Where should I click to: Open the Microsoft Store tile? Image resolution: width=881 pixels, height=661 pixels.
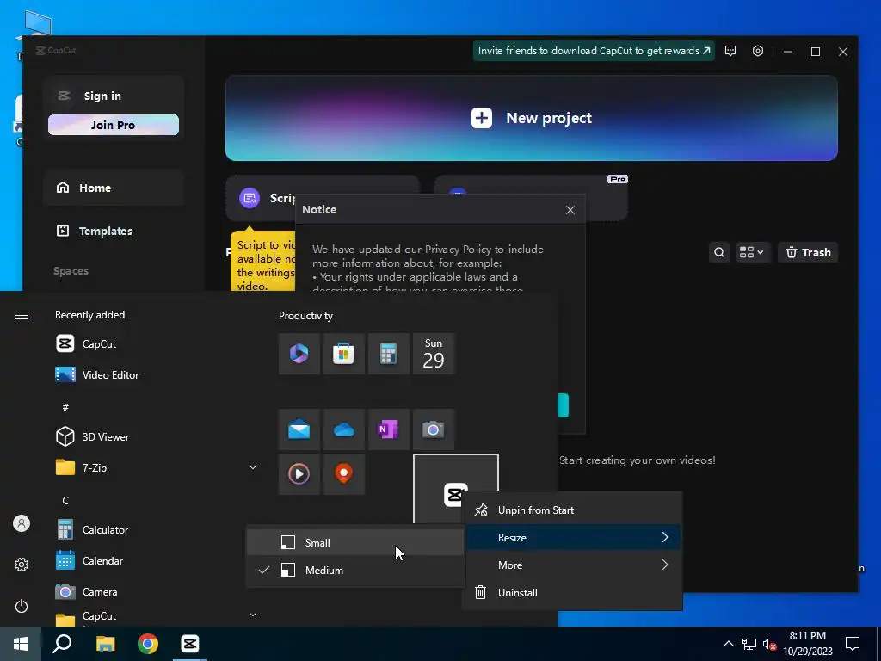coord(343,354)
